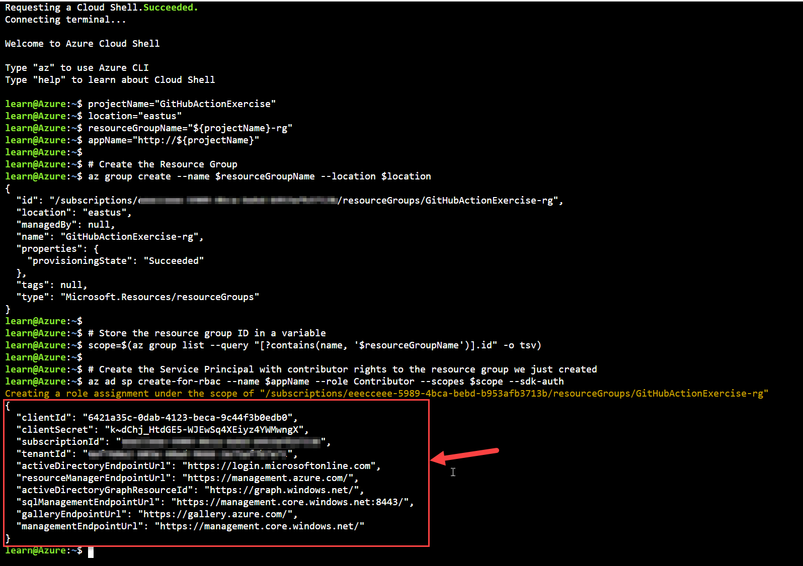
Task: Click the '# Create the Resource Group' comment
Action: coord(163,164)
